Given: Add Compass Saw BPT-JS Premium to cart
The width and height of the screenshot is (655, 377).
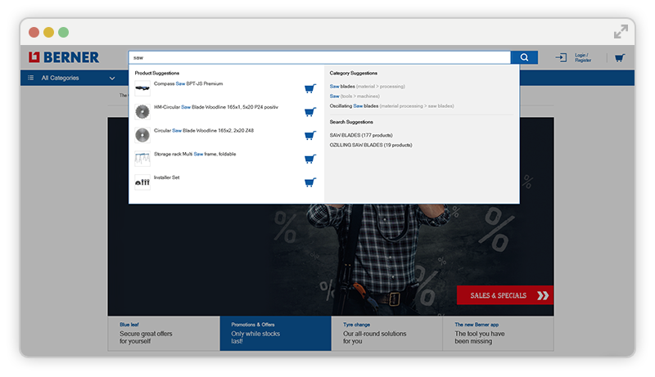Looking at the screenshot, I should 310,88.
